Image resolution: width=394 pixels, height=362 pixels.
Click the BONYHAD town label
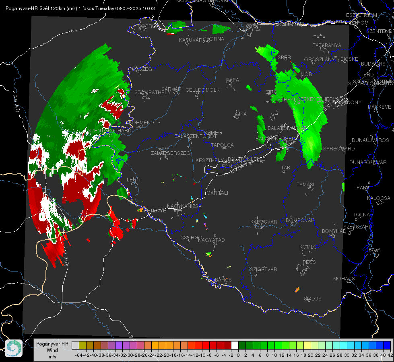tap(334, 231)
